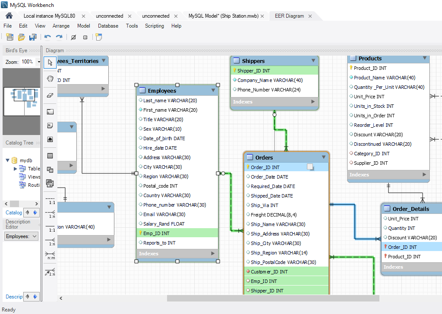Click the Orders table header icon
Viewport: 442px width, 314px height.
pyautogui.click(x=250, y=157)
